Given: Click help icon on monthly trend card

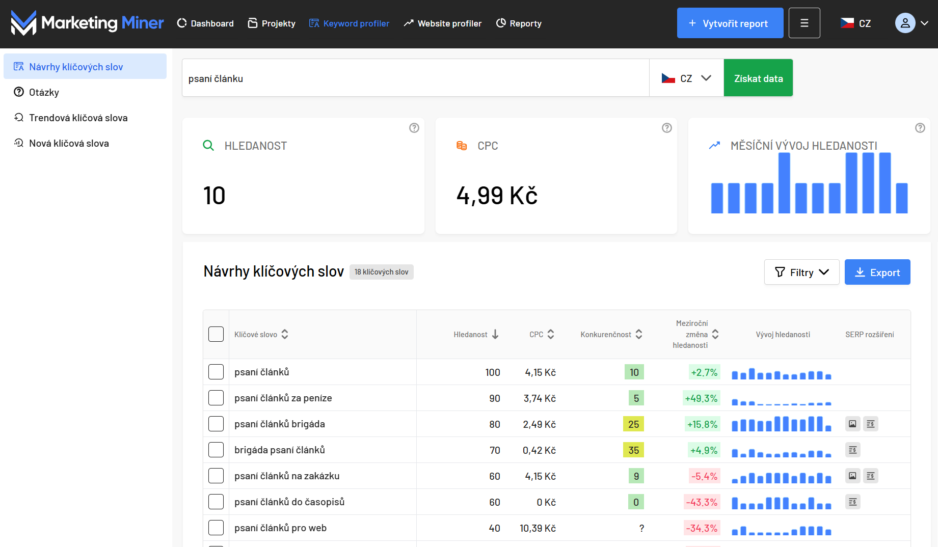Looking at the screenshot, I should click(x=920, y=128).
